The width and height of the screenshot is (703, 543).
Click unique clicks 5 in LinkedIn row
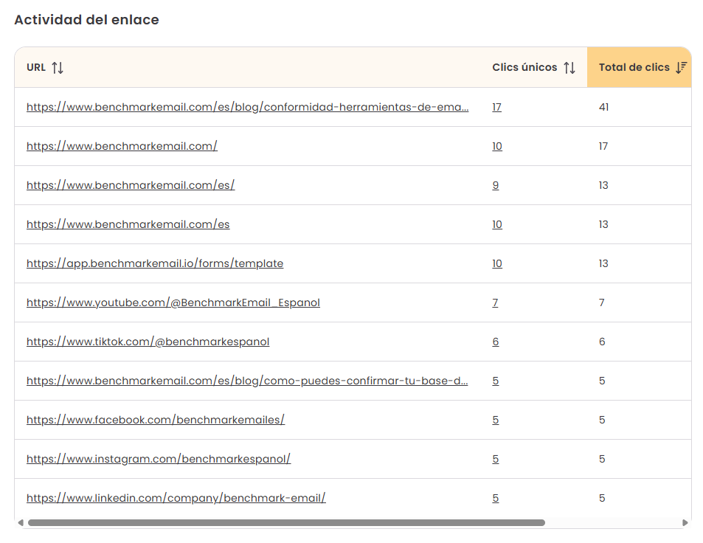coord(496,498)
